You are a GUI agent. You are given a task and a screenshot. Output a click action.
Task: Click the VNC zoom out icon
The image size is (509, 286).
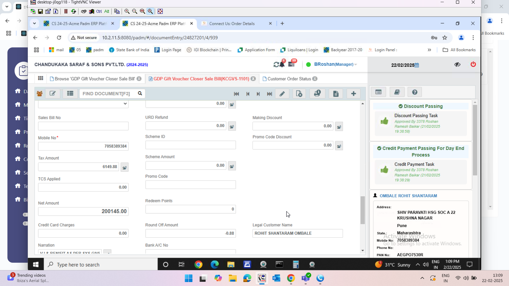pos(135,11)
